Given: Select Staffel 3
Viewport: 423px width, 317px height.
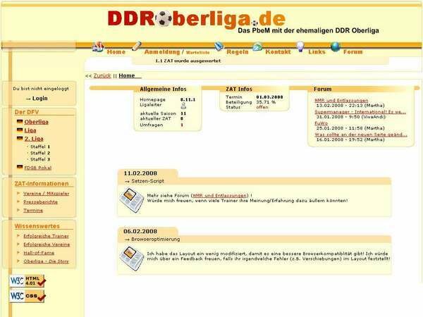Looking at the screenshot, I should [40, 159].
